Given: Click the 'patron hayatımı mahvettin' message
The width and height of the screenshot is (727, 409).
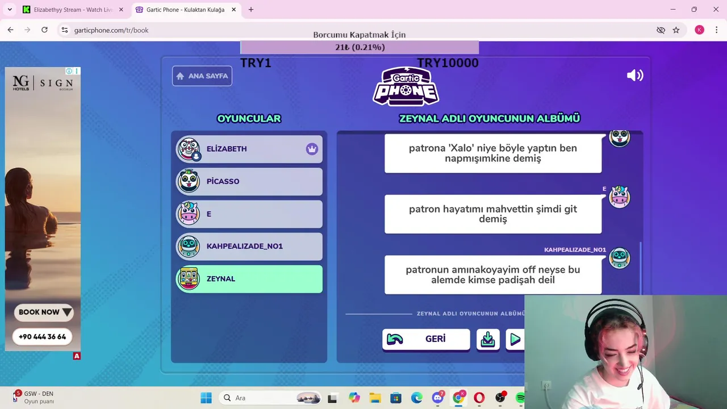Looking at the screenshot, I should coord(493,214).
